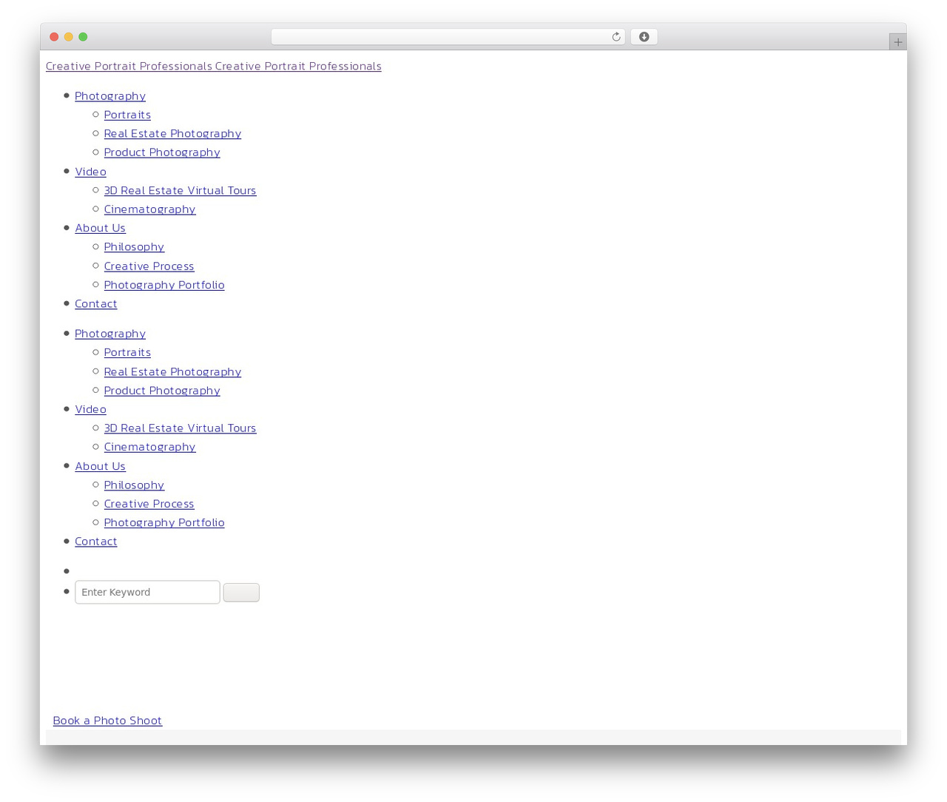Screen dimensions: 947x802
Task: Click into the Enter Keyword search field
Action: [147, 592]
